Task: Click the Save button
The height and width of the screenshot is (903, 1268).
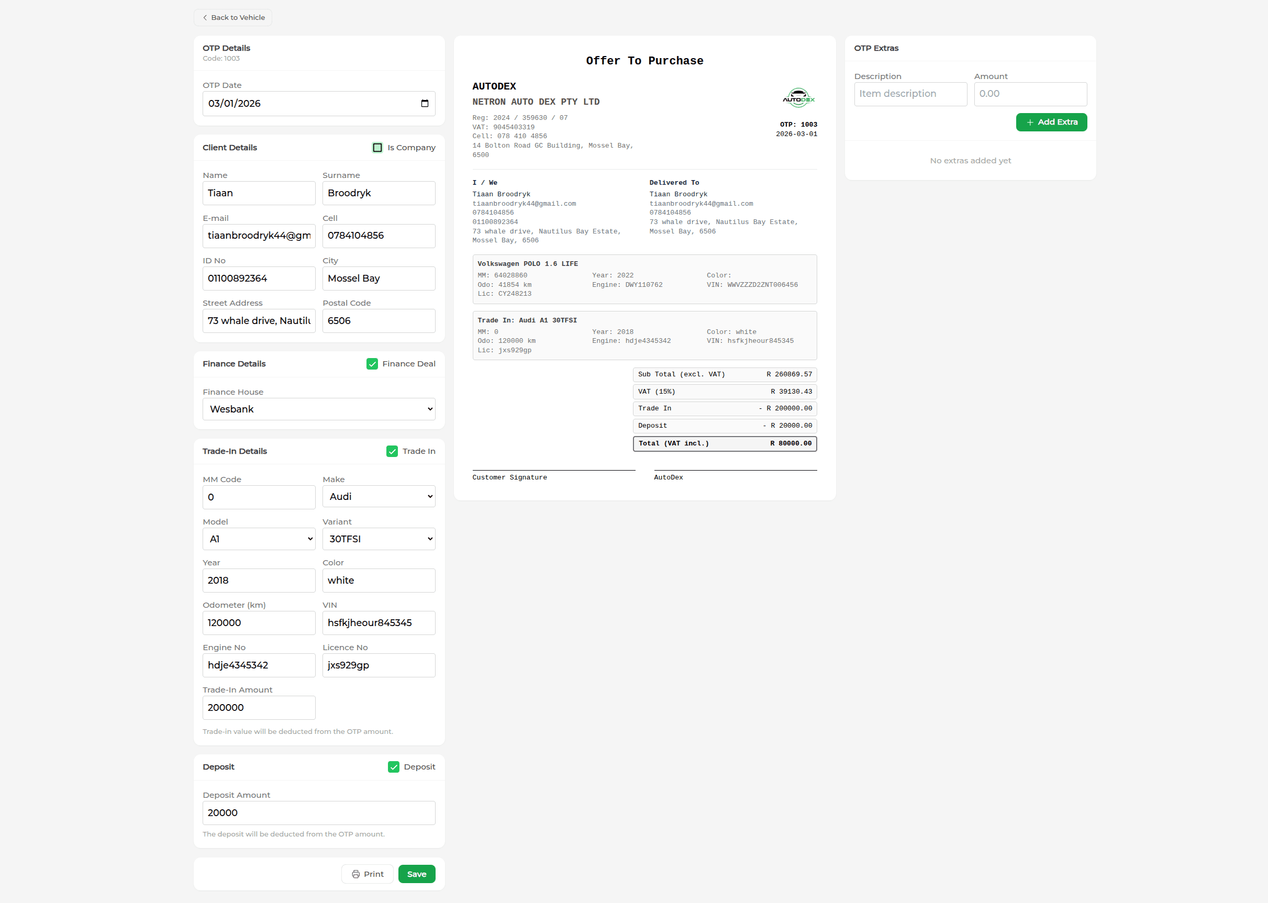Action: [x=416, y=874]
